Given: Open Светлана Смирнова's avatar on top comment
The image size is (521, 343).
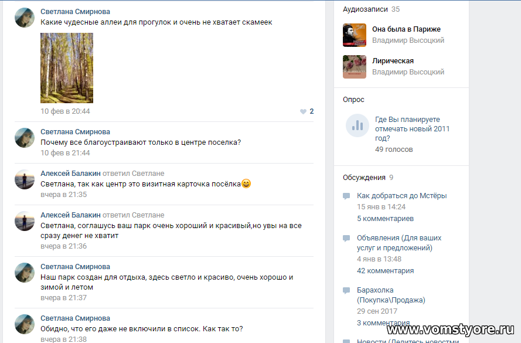Looking at the screenshot, I should (25, 18).
